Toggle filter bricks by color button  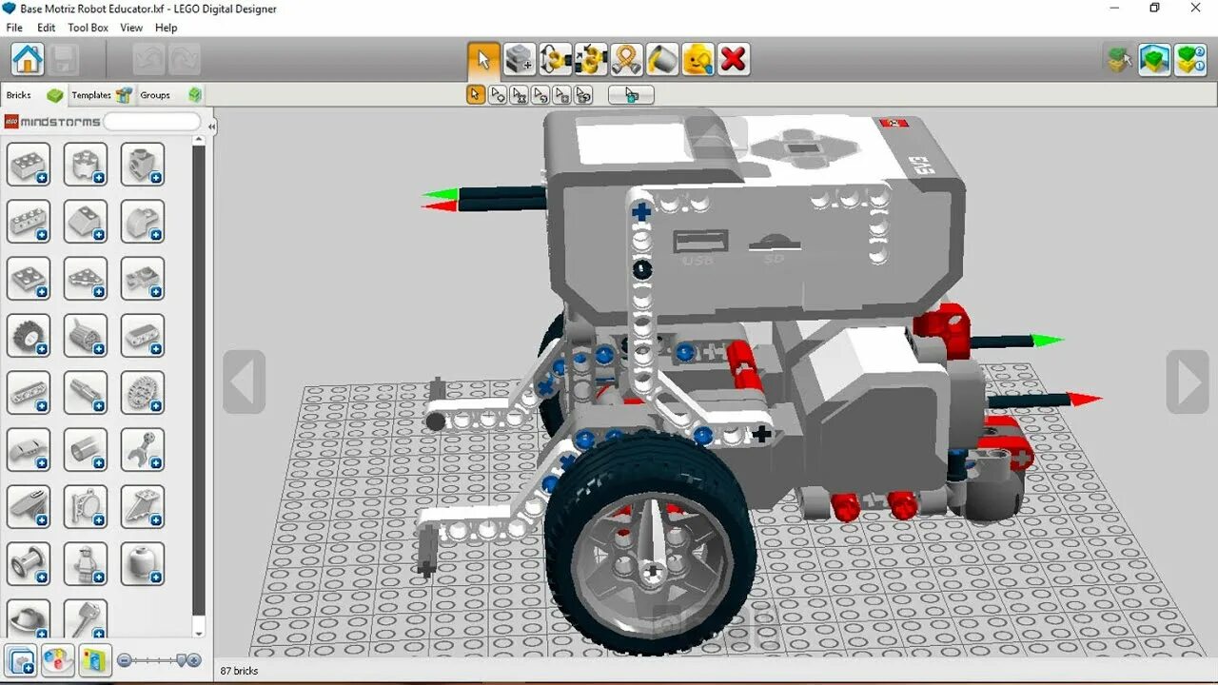click(57, 659)
